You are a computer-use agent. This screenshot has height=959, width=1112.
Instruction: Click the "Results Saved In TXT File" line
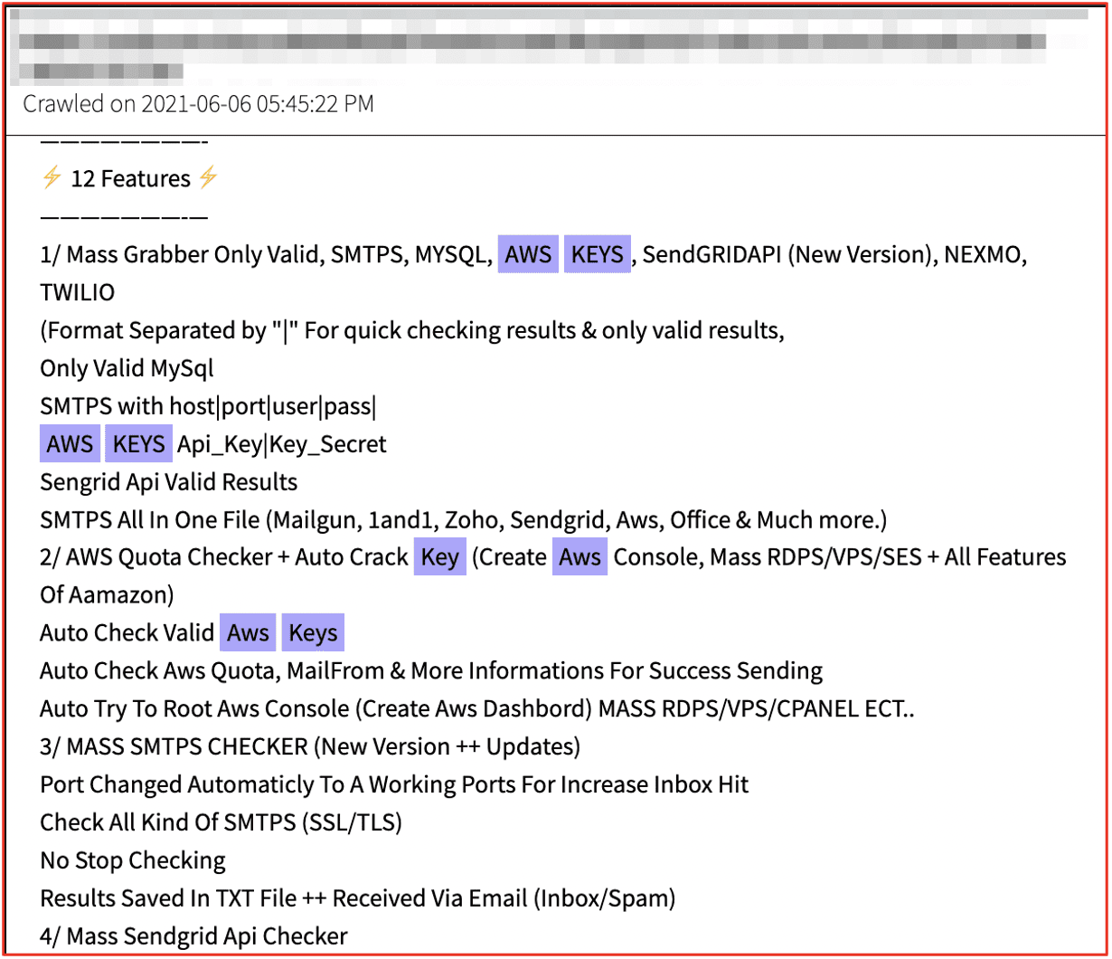coord(358,899)
